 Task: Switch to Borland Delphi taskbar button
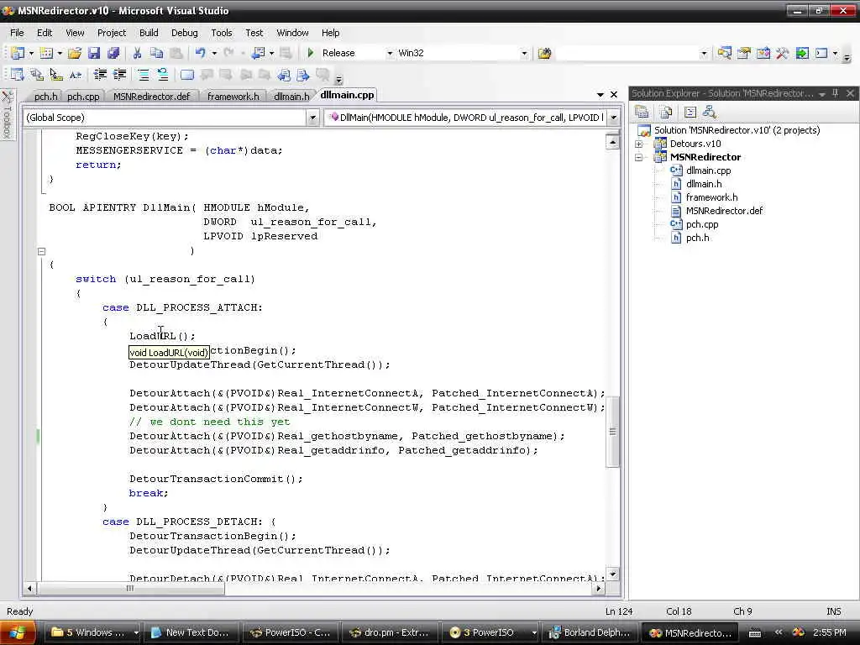pyautogui.click(x=590, y=632)
